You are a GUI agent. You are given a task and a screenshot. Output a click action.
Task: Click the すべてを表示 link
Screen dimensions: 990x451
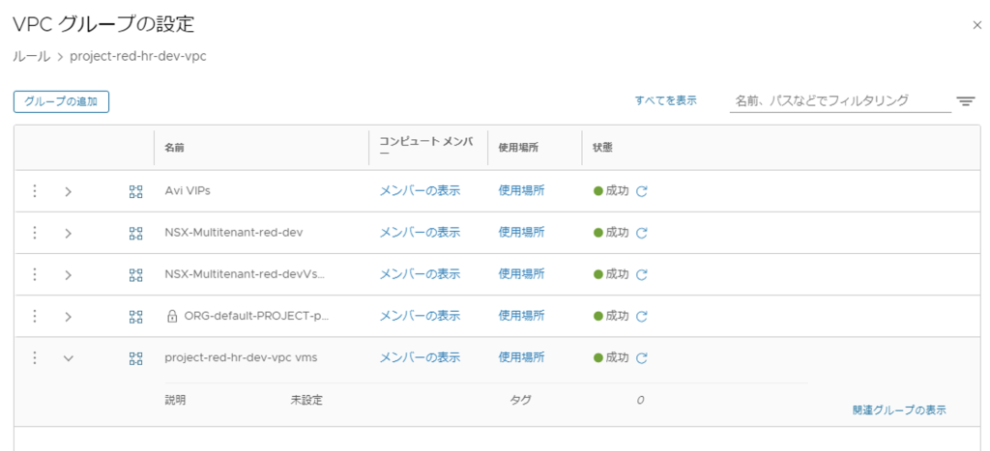[x=665, y=100]
